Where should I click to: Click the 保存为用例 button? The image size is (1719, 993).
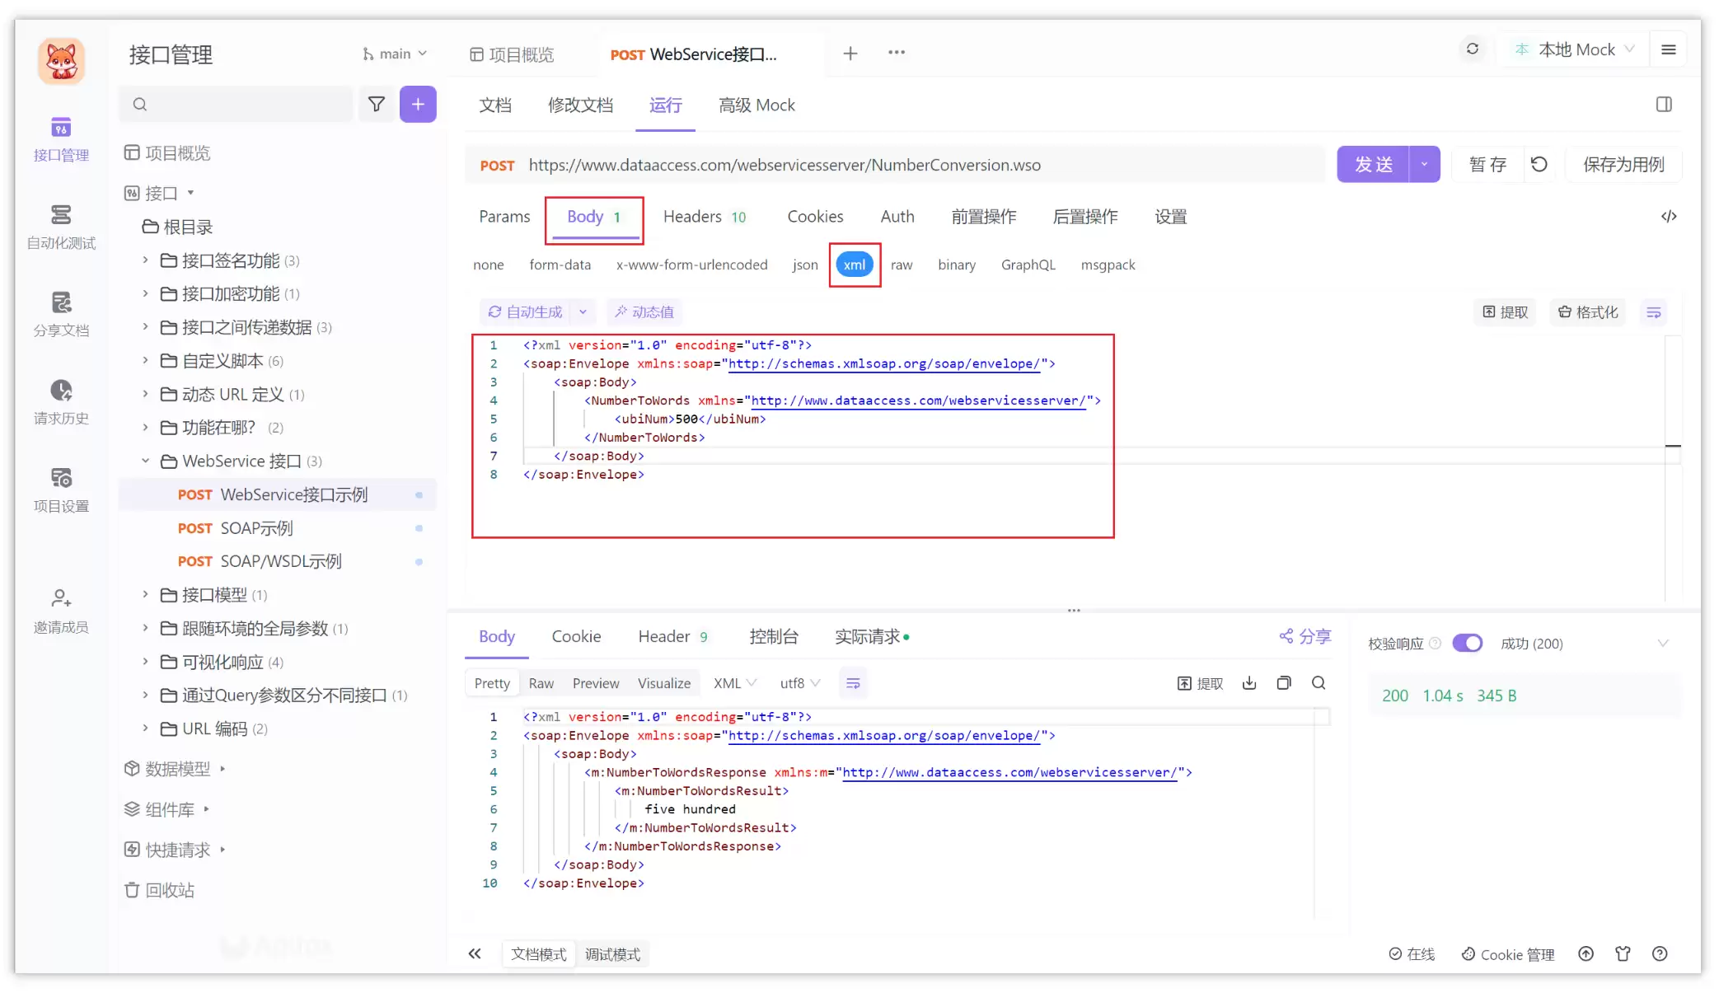point(1623,164)
